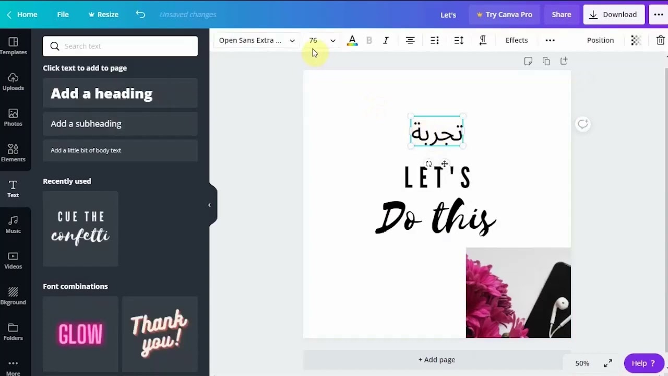This screenshot has height=376, width=668.
Task: Open the Photos sidebar panel
Action: tap(14, 118)
